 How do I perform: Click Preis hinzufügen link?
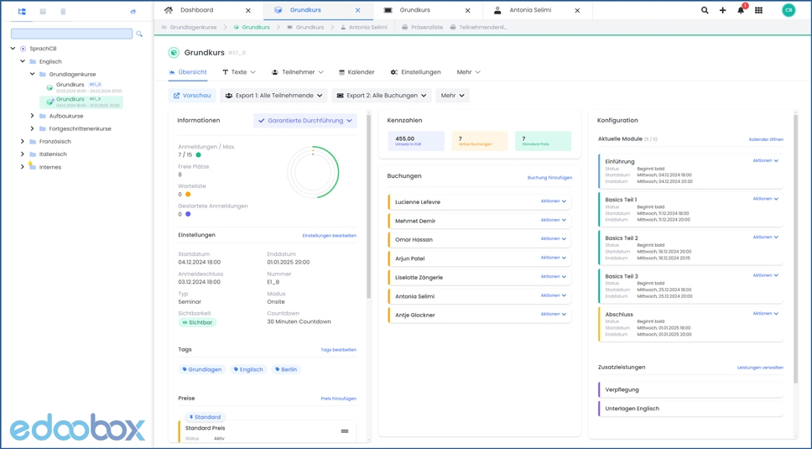[339, 399]
